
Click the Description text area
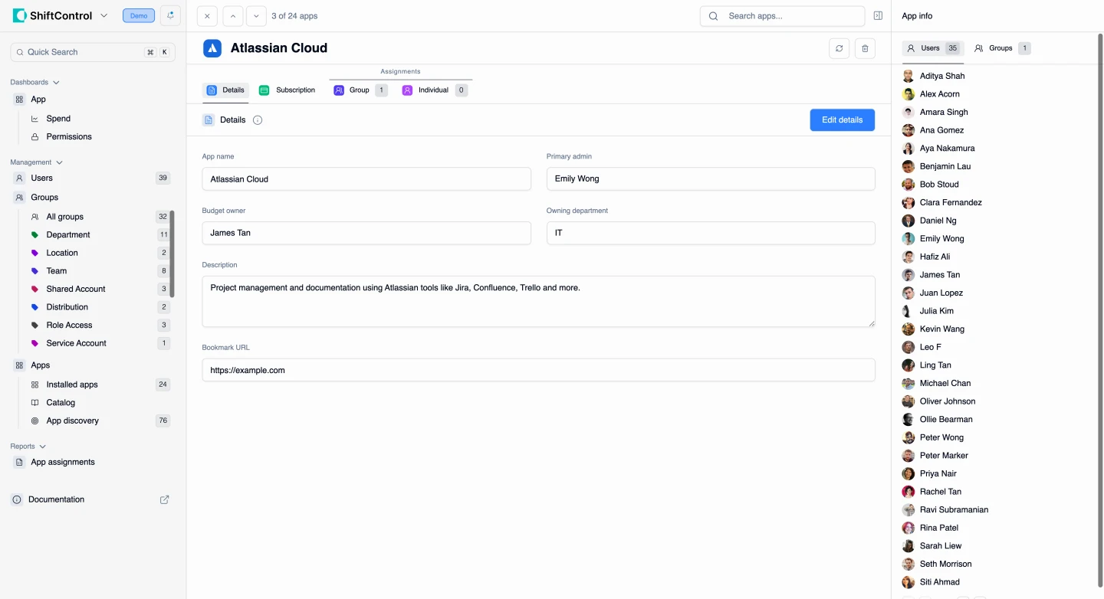539,302
